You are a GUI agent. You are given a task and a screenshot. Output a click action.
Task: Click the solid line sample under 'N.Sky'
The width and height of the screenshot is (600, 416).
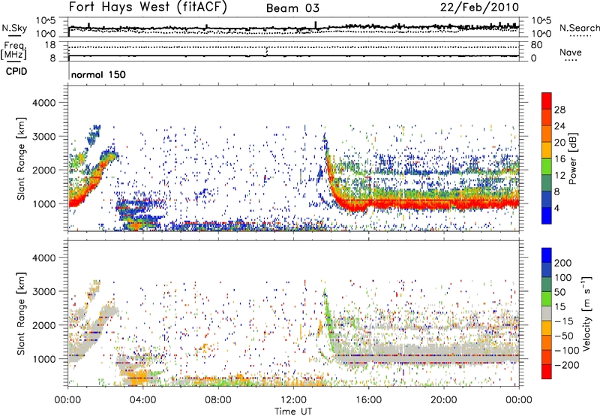(x=14, y=36)
